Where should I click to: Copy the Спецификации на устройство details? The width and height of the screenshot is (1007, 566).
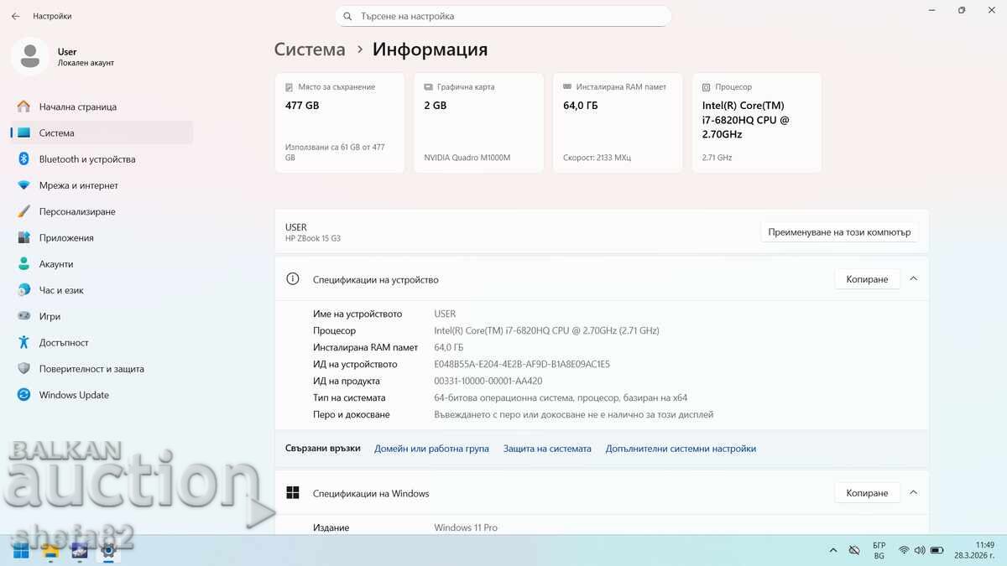(x=867, y=279)
